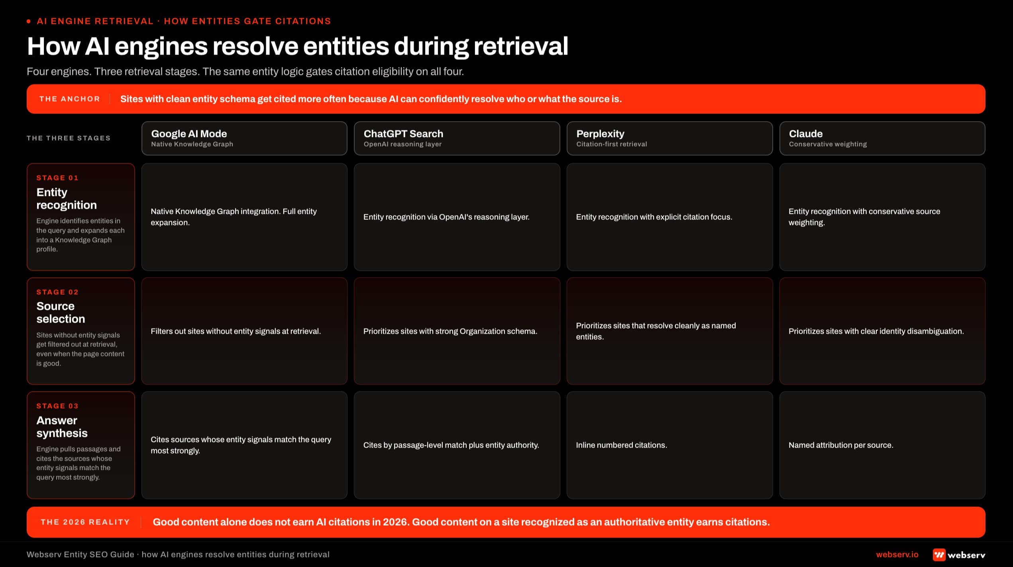
Task: Click the 'STAGE 03' label
Action: coord(57,406)
